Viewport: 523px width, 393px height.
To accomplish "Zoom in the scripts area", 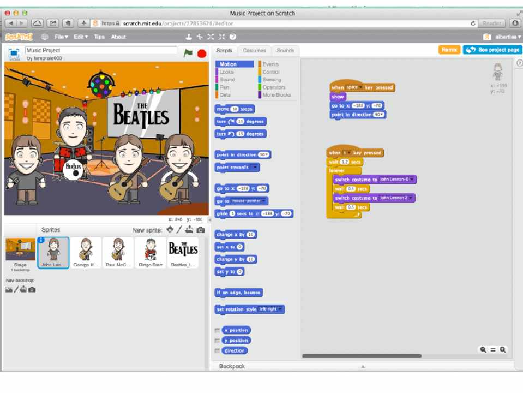I will point(503,350).
